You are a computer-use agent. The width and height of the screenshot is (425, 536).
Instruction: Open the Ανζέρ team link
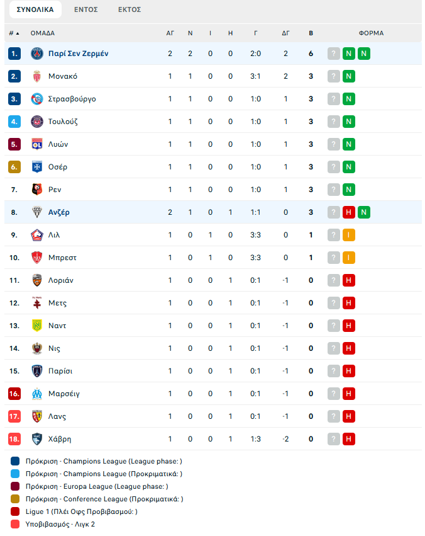[x=58, y=212]
